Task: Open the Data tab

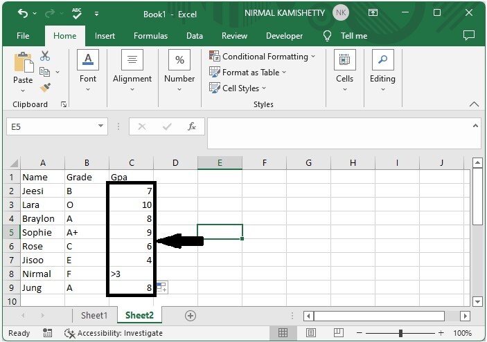Action: pos(195,36)
